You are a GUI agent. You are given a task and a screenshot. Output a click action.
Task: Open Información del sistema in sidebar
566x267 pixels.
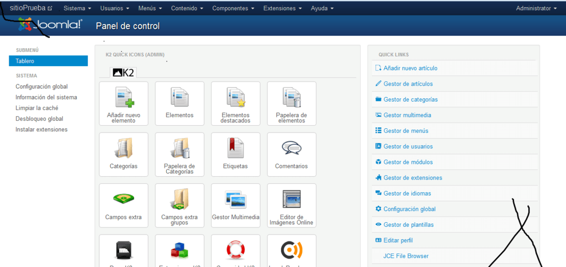(x=46, y=97)
